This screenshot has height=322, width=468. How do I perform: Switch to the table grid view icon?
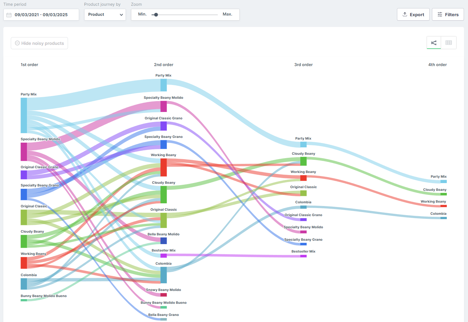448,42
